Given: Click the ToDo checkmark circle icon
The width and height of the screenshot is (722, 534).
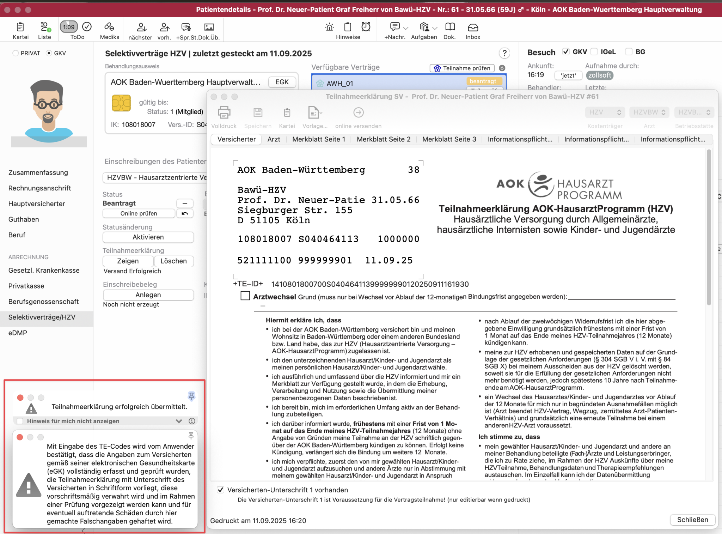Looking at the screenshot, I should [87, 27].
